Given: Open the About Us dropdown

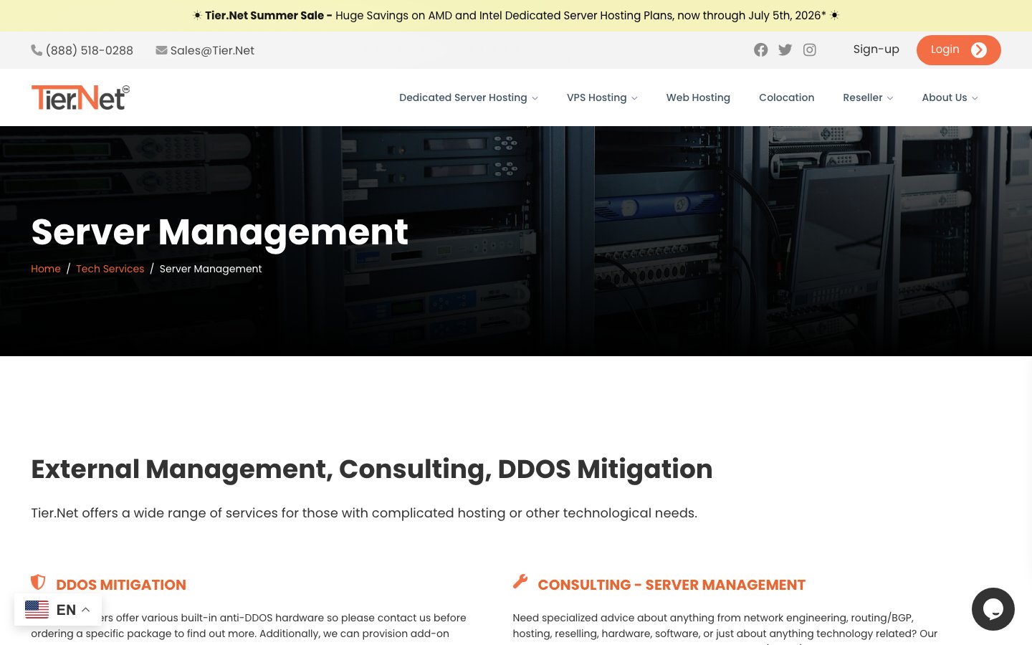Looking at the screenshot, I should (x=950, y=97).
